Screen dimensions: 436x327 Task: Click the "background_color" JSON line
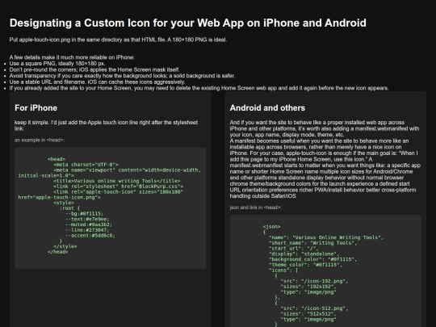(x=312, y=259)
